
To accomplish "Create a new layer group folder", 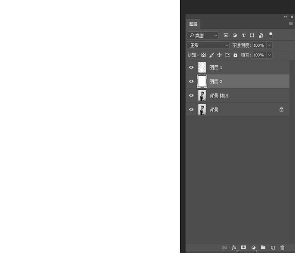I will tap(263, 247).
